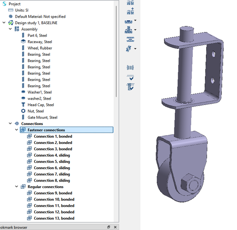
Task: Click the triangular fillet weld connection icon
Action: 129,30
